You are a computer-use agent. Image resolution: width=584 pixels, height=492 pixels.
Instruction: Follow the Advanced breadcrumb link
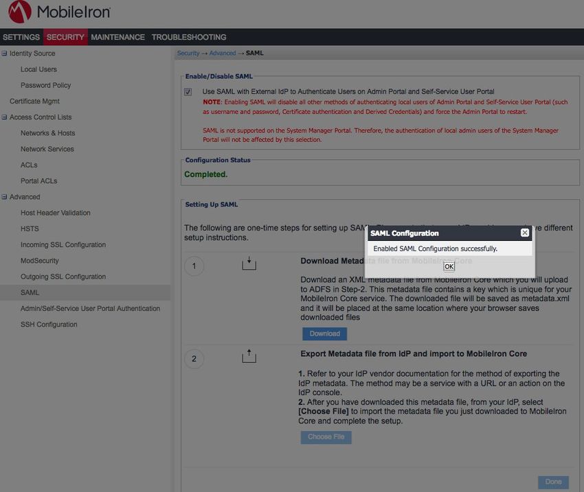click(223, 53)
